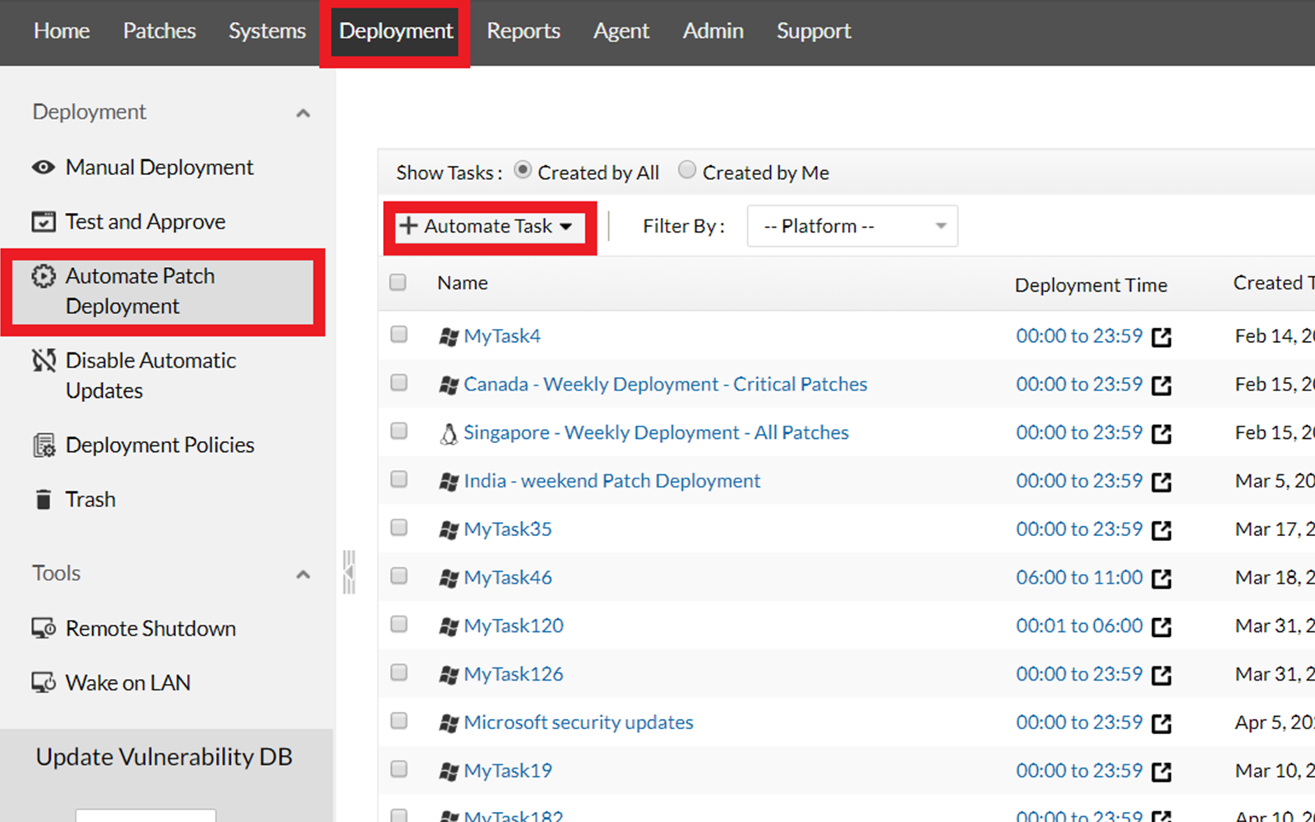Viewport: 1315px width, 822px height.
Task: Switch to the Reports tab
Action: pyautogui.click(x=524, y=31)
